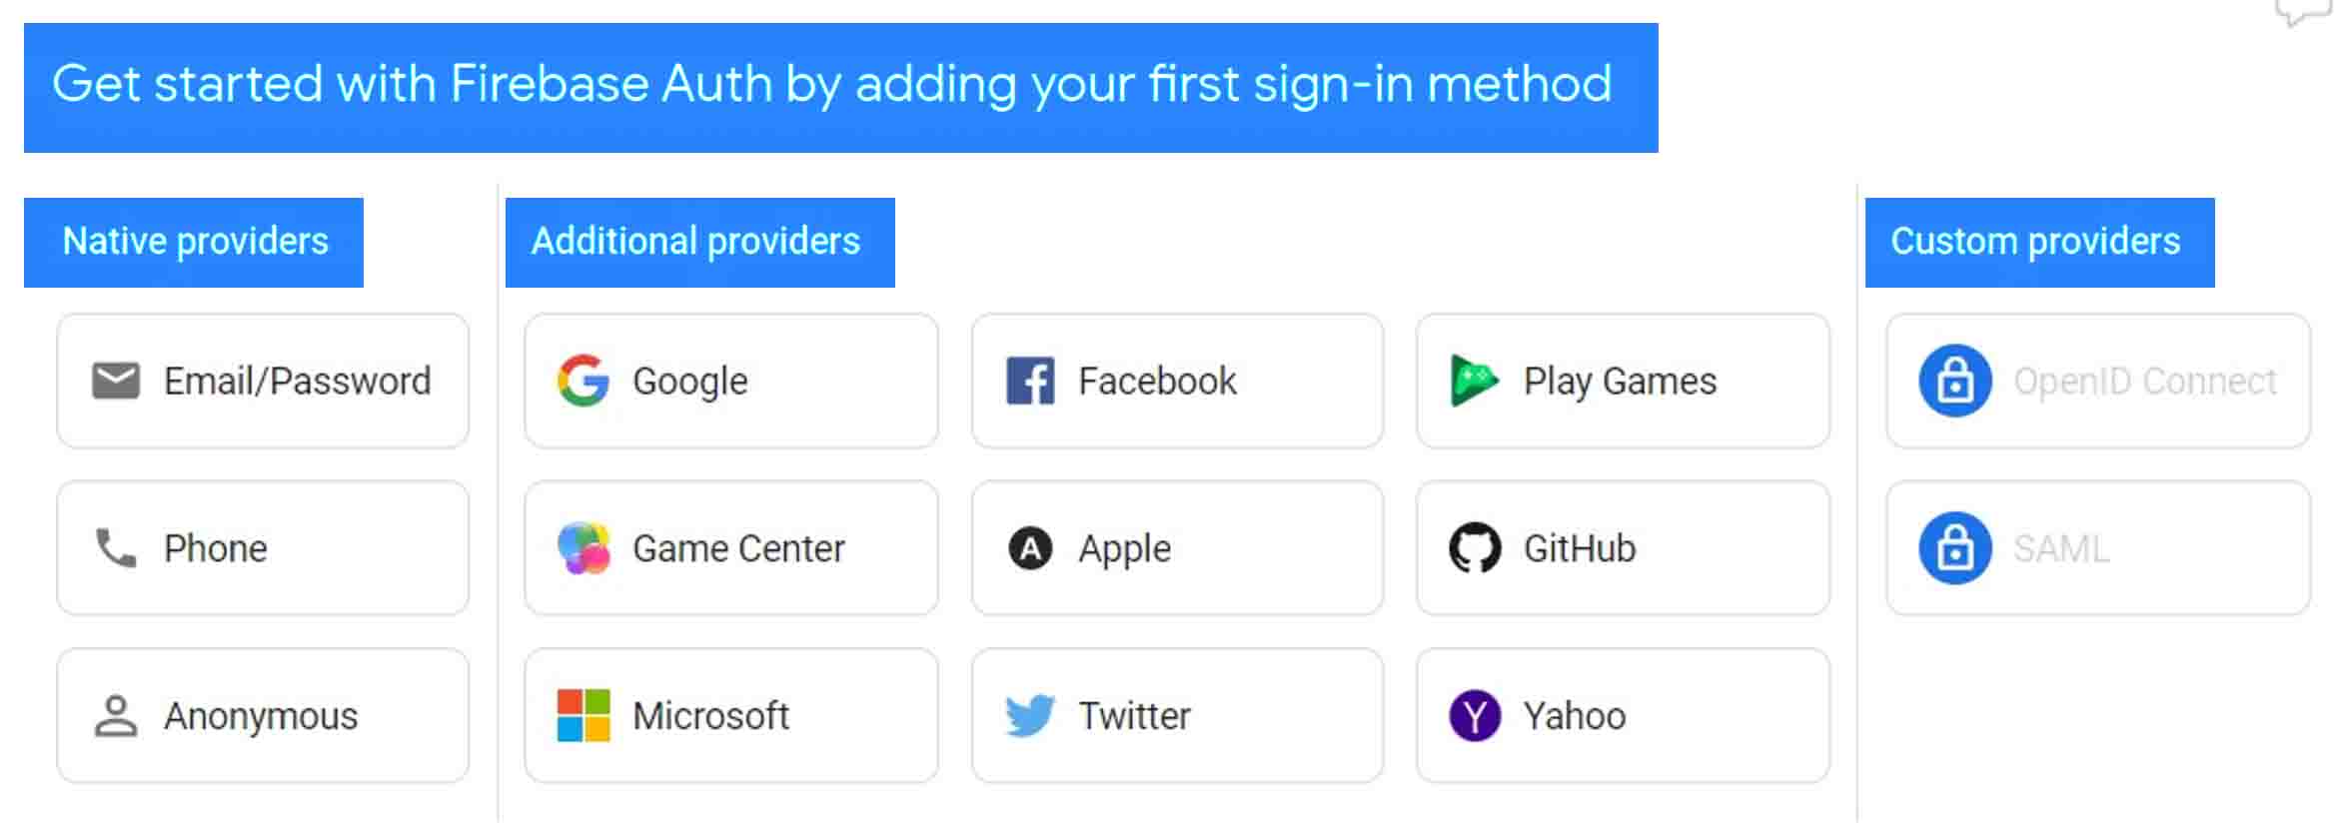The width and height of the screenshot is (2346, 823).
Task: Click the GitHub octocat icon
Action: pos(1475,548)
